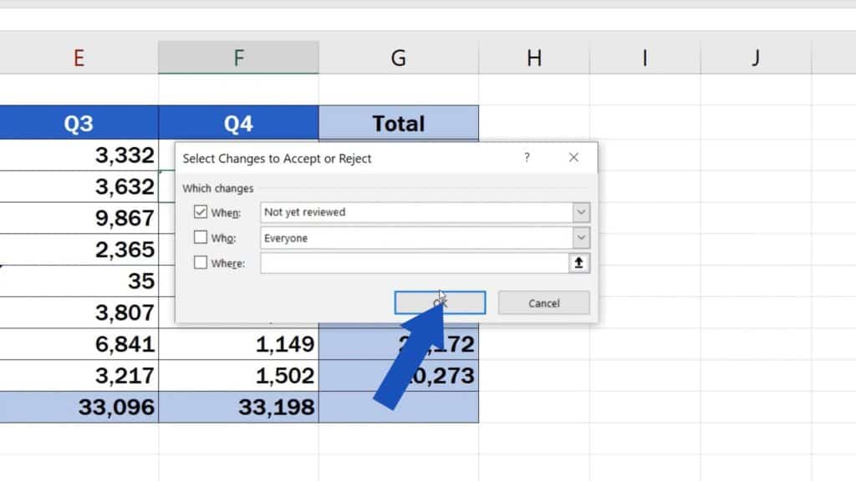856x481 pixels.
Task: Enable the Where filter checkbox
Action: [200, 263]
